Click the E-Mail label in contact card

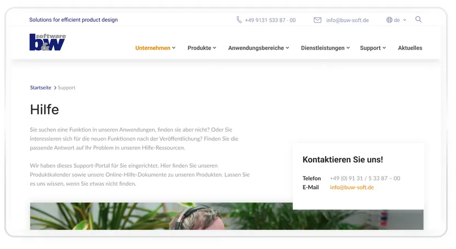311,187
